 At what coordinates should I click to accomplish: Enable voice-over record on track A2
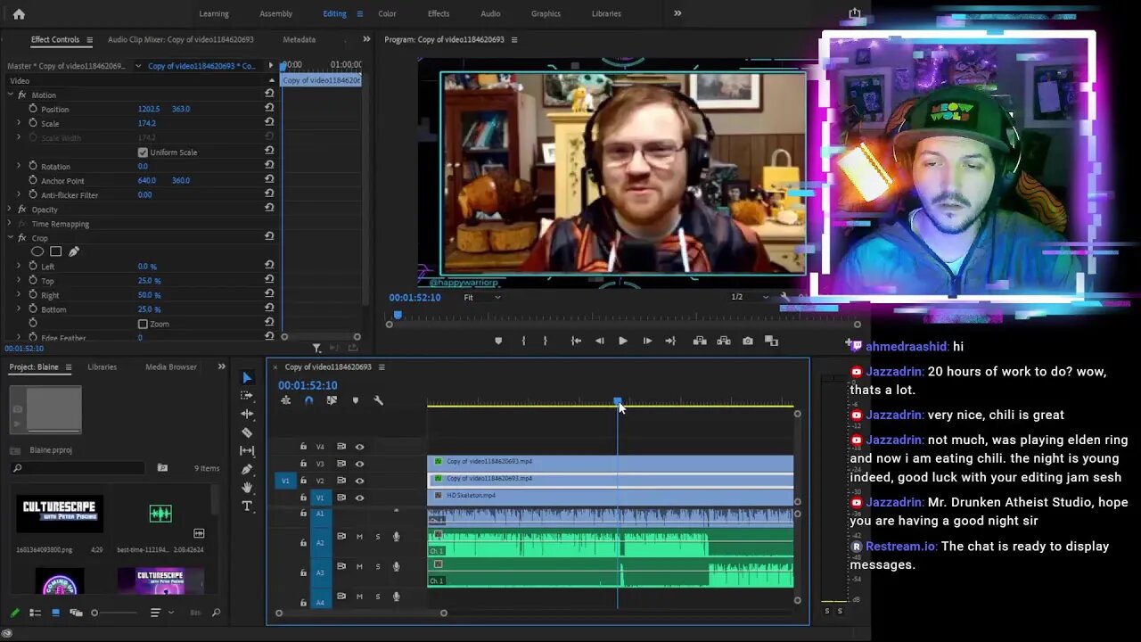(396, 537)
